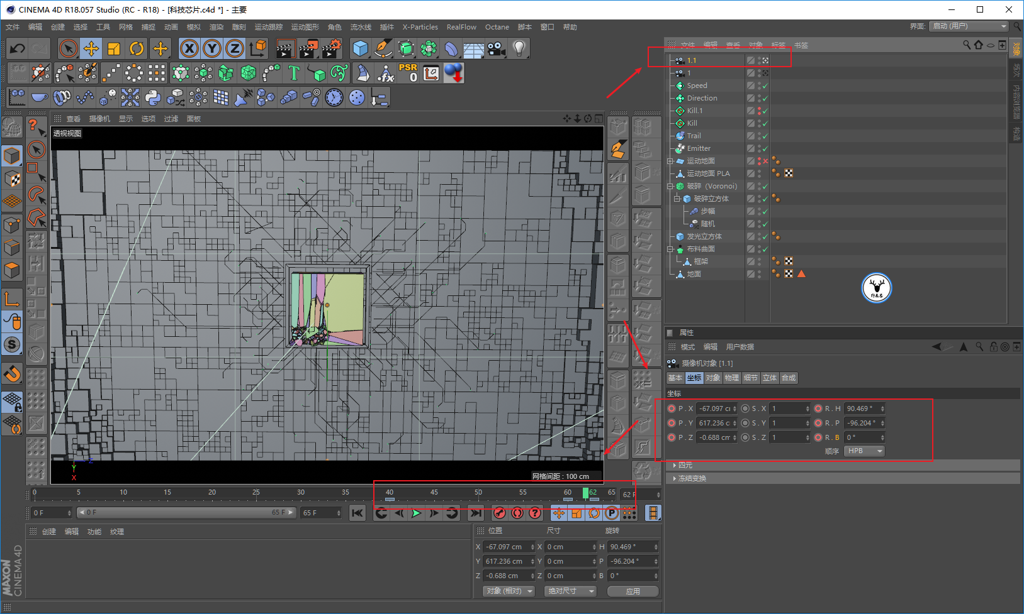Open the 顺序 HPB rotation order dropdown

[864, 451]
